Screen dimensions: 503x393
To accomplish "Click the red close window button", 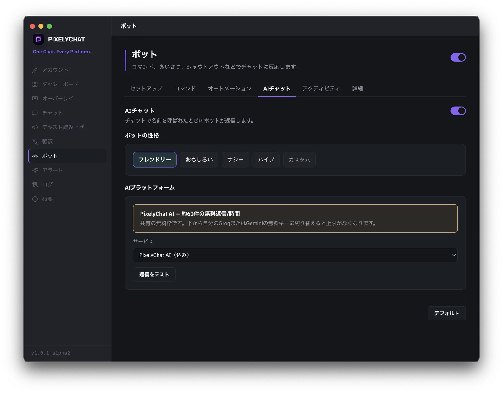I will [x=32, y=26].
